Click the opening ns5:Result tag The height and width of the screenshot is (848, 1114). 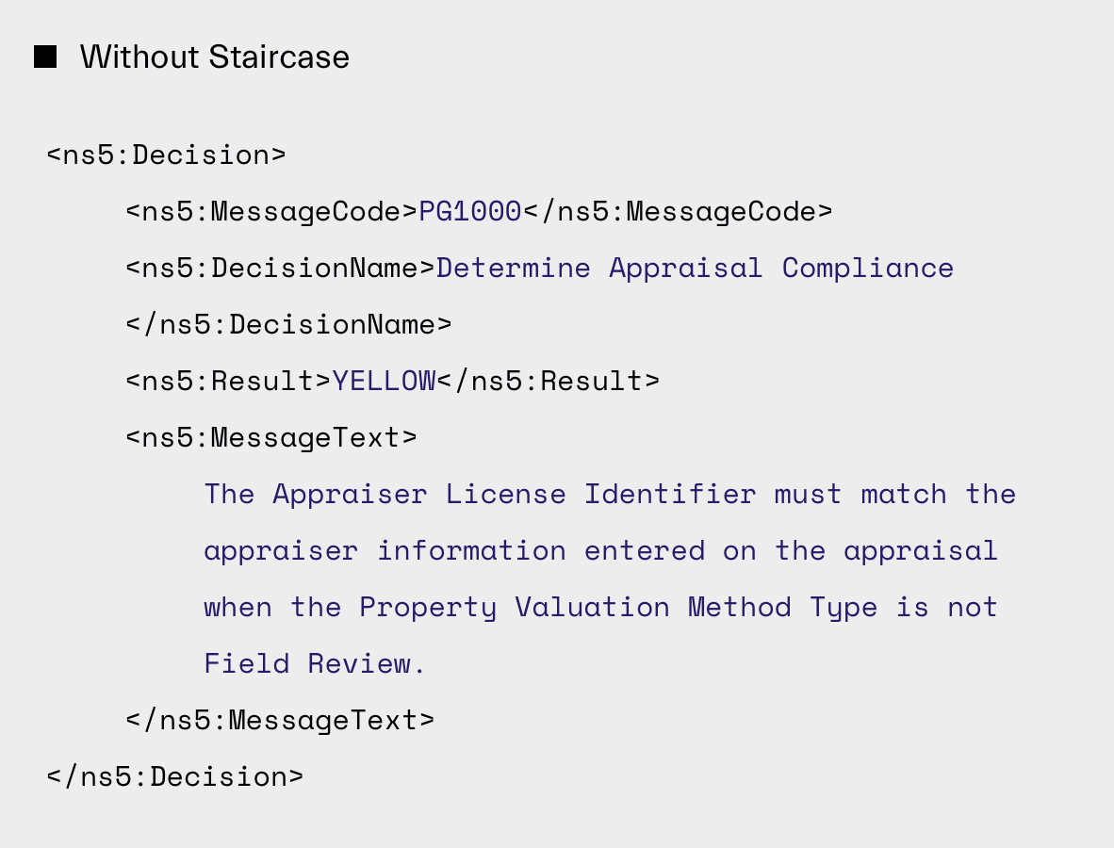(x=229, y=382)
